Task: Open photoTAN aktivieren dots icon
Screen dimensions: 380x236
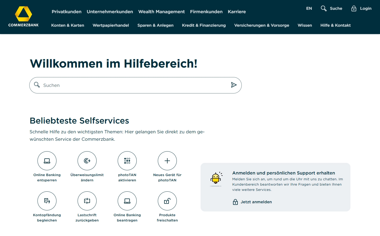Action: point(127,161)
